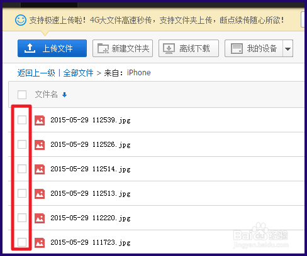Click the 来自：iPhone breadcrumb text
This screenshot has height=256, width=307.
click(127, 73)
